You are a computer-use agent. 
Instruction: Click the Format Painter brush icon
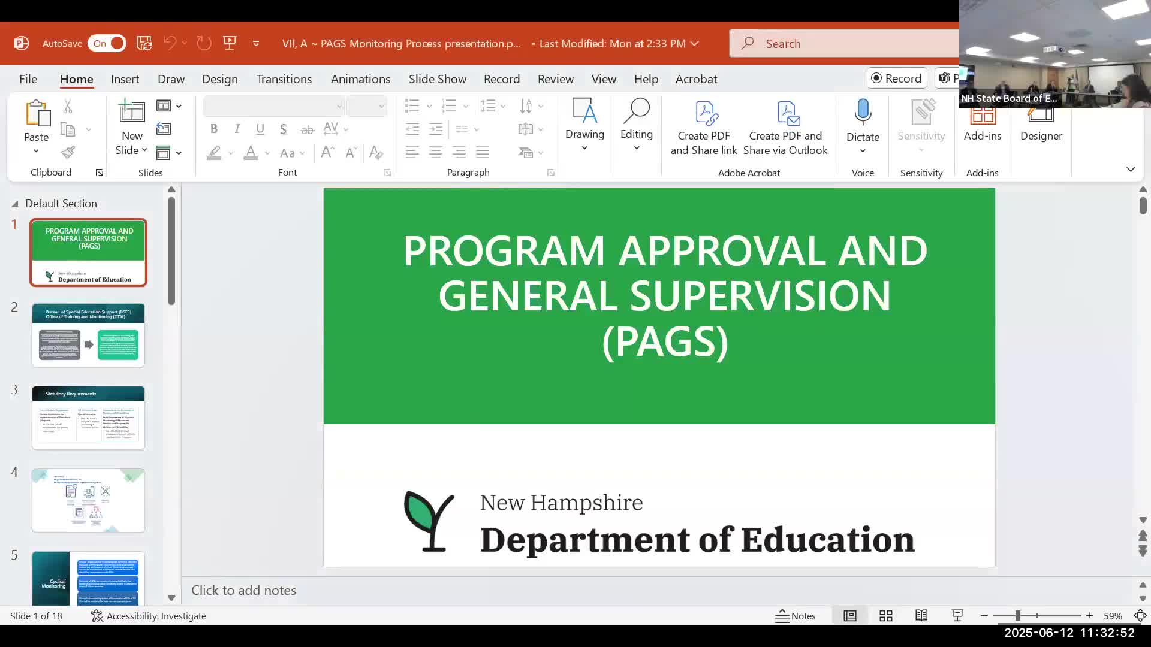68,152
